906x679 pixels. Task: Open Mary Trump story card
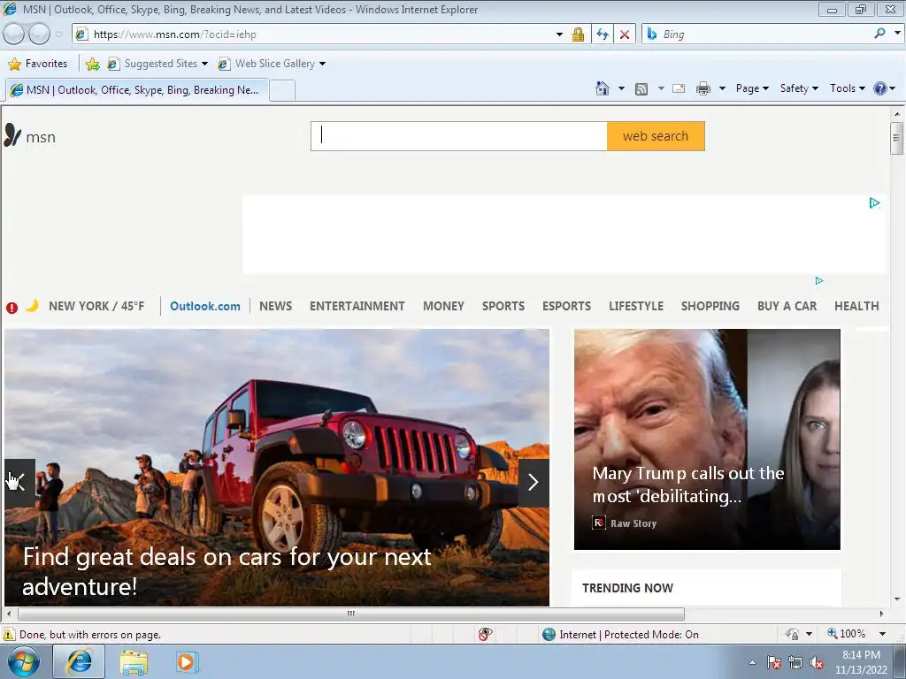pos(707,439)
